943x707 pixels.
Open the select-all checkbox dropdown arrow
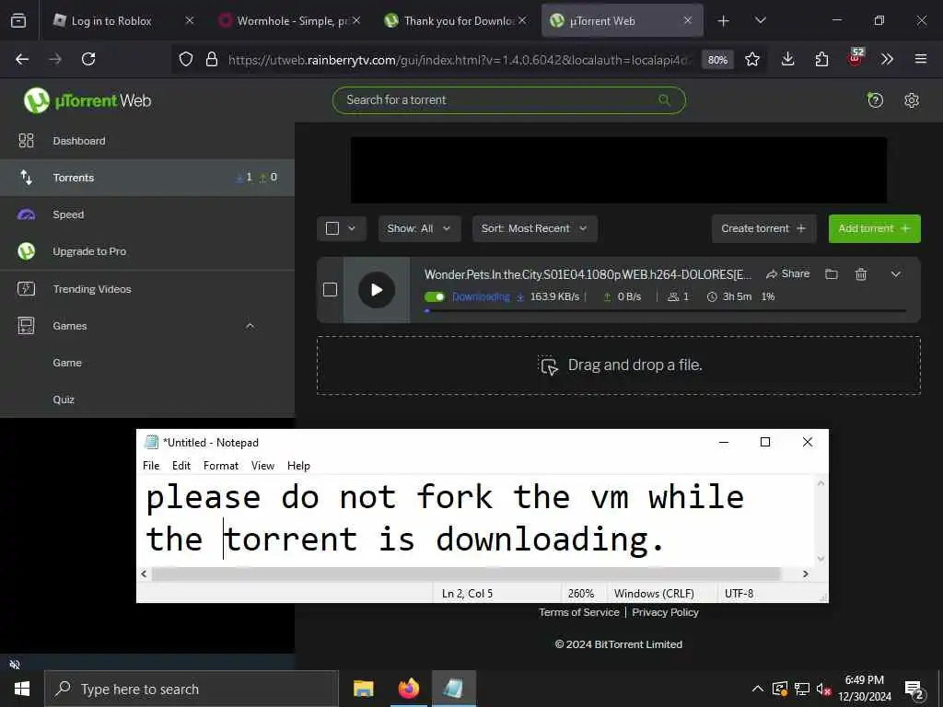(352, 228)
